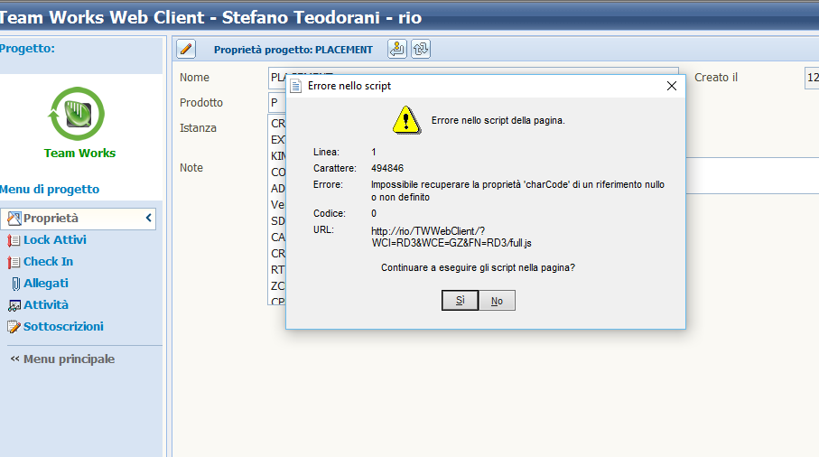This screenshot has width=819, height=457.
Task: Click the Team Works green label
Action: (x=80, y=153)
